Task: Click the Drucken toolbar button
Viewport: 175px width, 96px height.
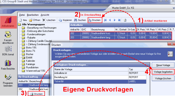Action: click(95, 20)
